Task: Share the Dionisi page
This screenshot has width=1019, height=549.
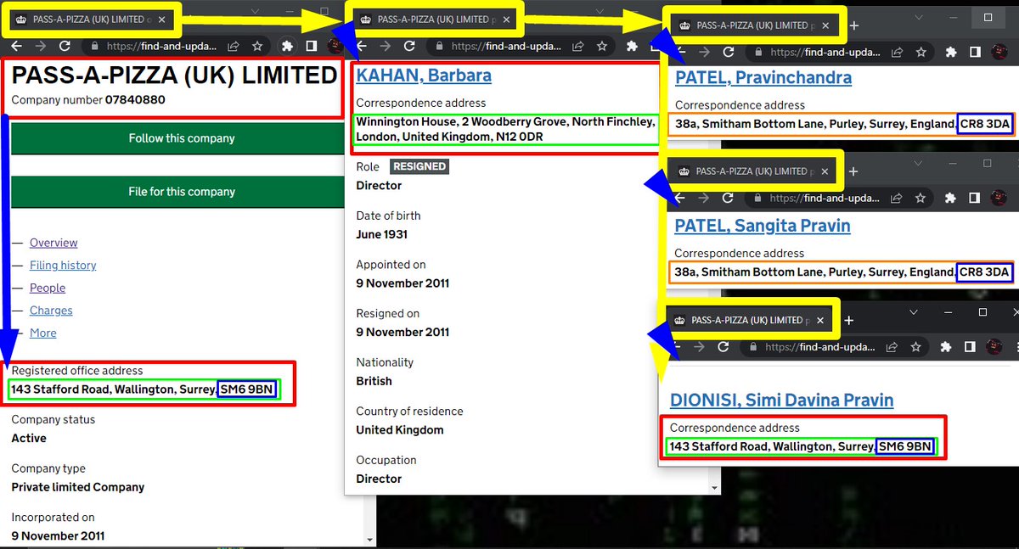Action: click(x=892, y=347)
